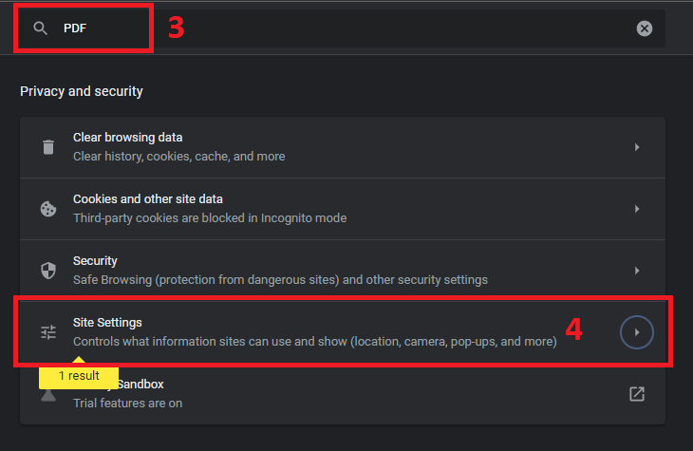This screenshot has height=451, width=693.
Task: Expand Cookies and other site data arrow
Action: (637, 209)
